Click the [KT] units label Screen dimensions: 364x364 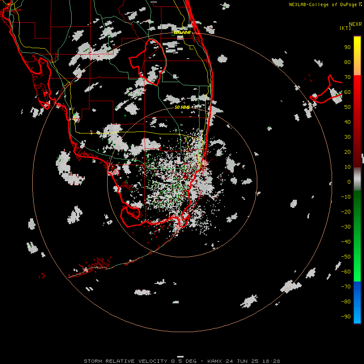pos(345,28)
